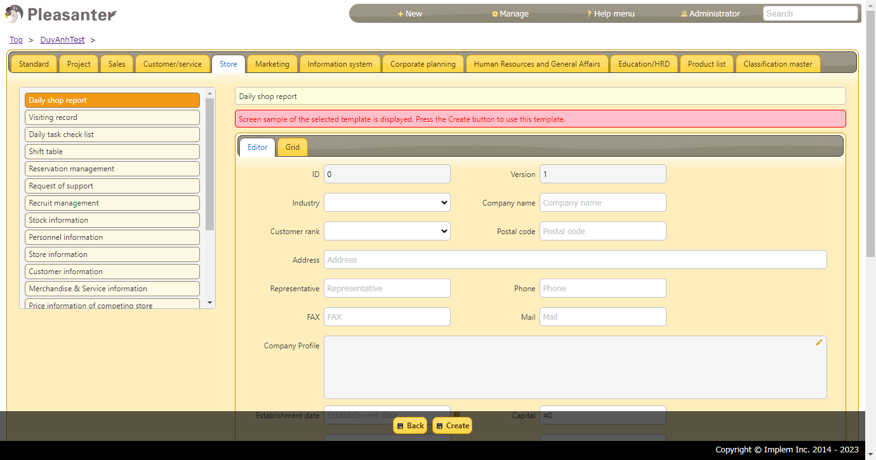Open the Administrator user menu
876x460 pixels.
(710, 14)
